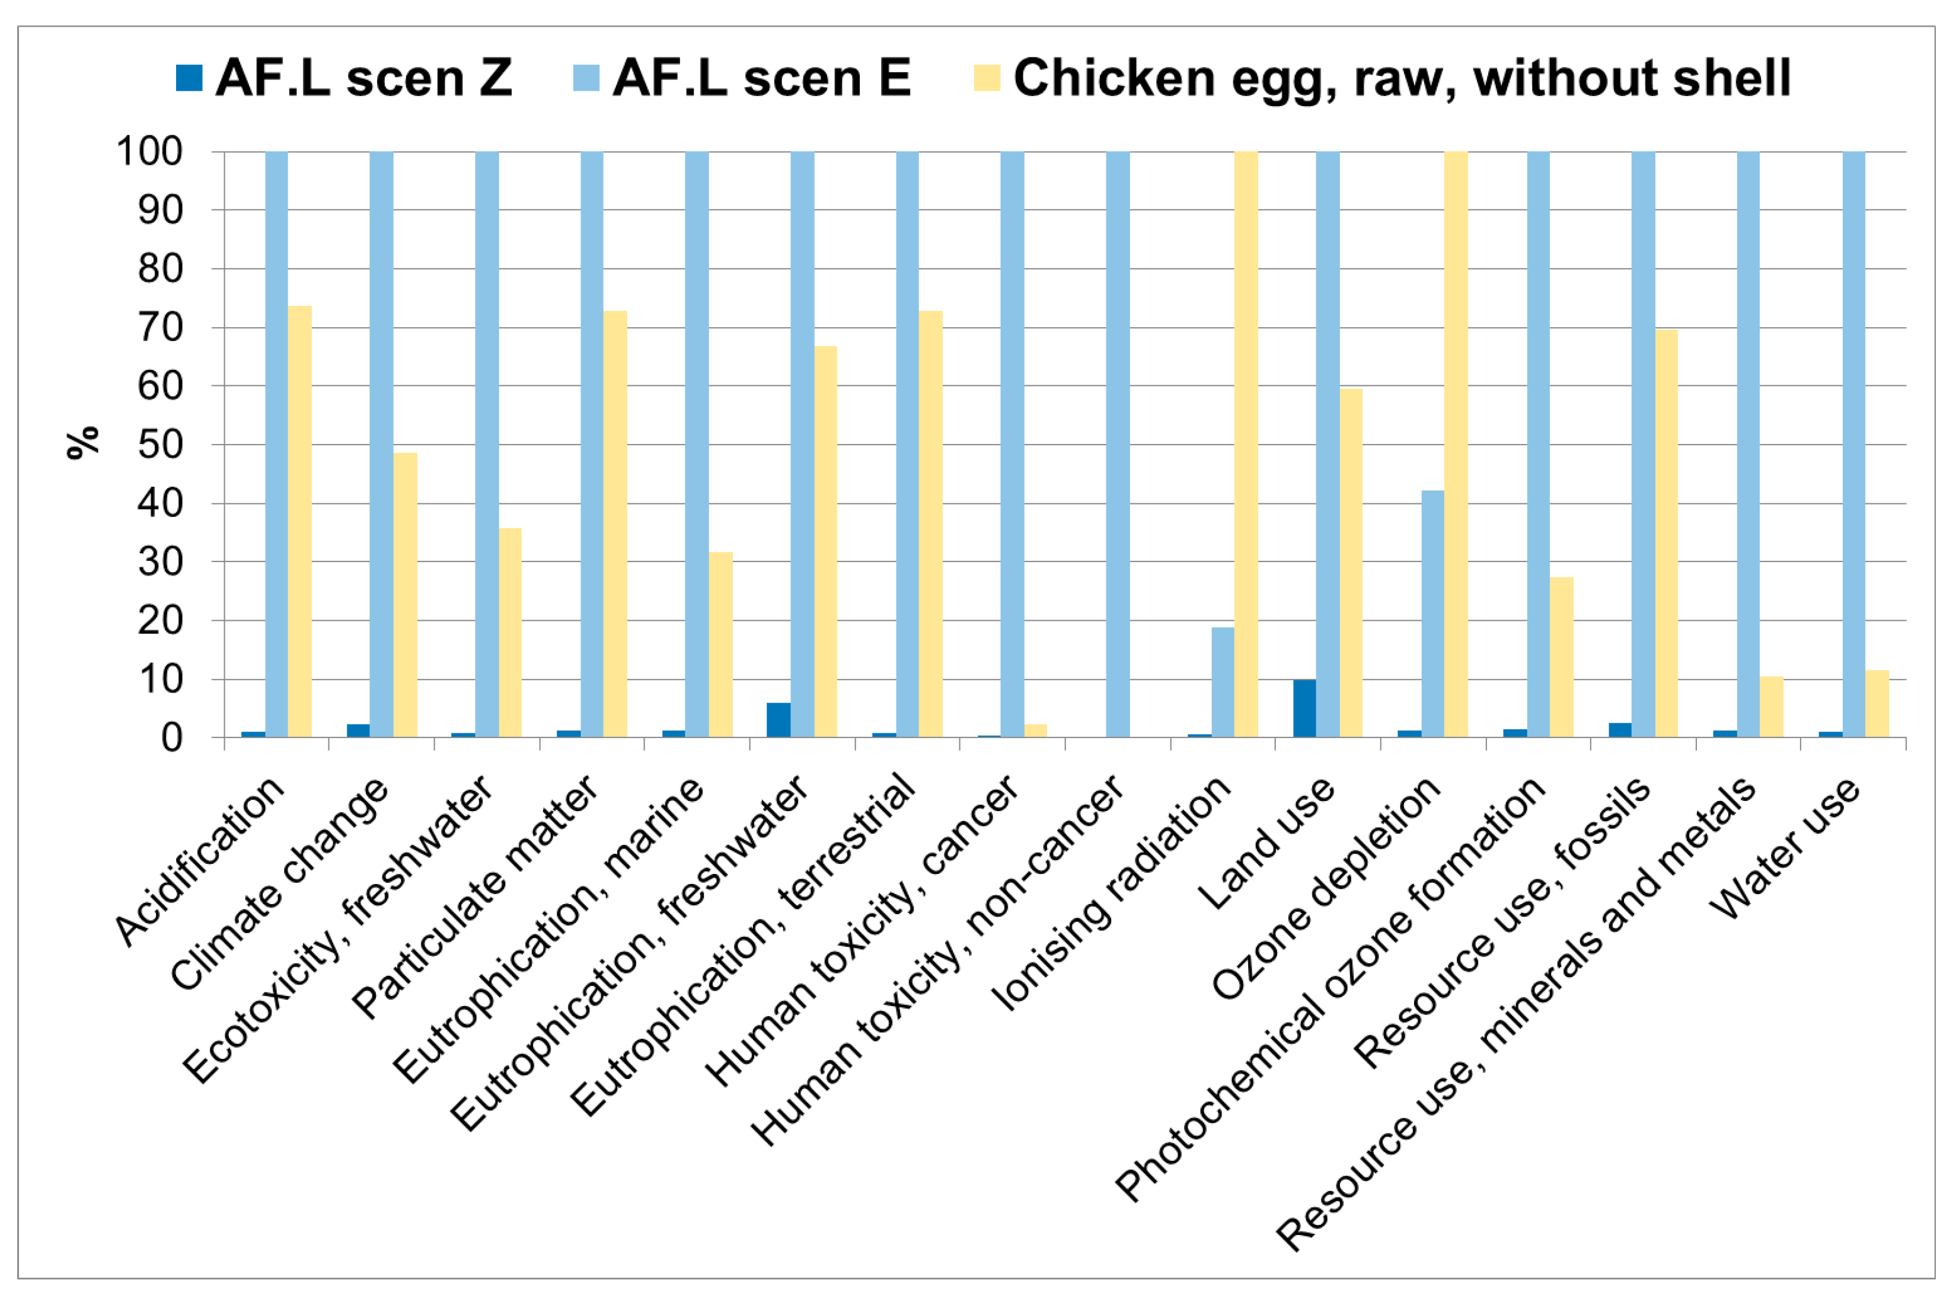Select the AF.L scen E bar for Human toxicity, non-cancer

pyautogui.click(x=1118, y=444)
